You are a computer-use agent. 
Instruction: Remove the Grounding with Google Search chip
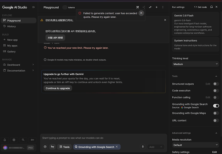pyautogui.click(x=117, y=147)
